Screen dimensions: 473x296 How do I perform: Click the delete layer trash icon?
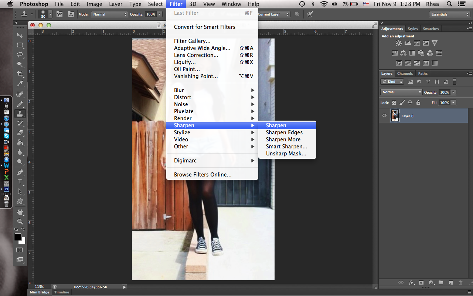(460, 283)
